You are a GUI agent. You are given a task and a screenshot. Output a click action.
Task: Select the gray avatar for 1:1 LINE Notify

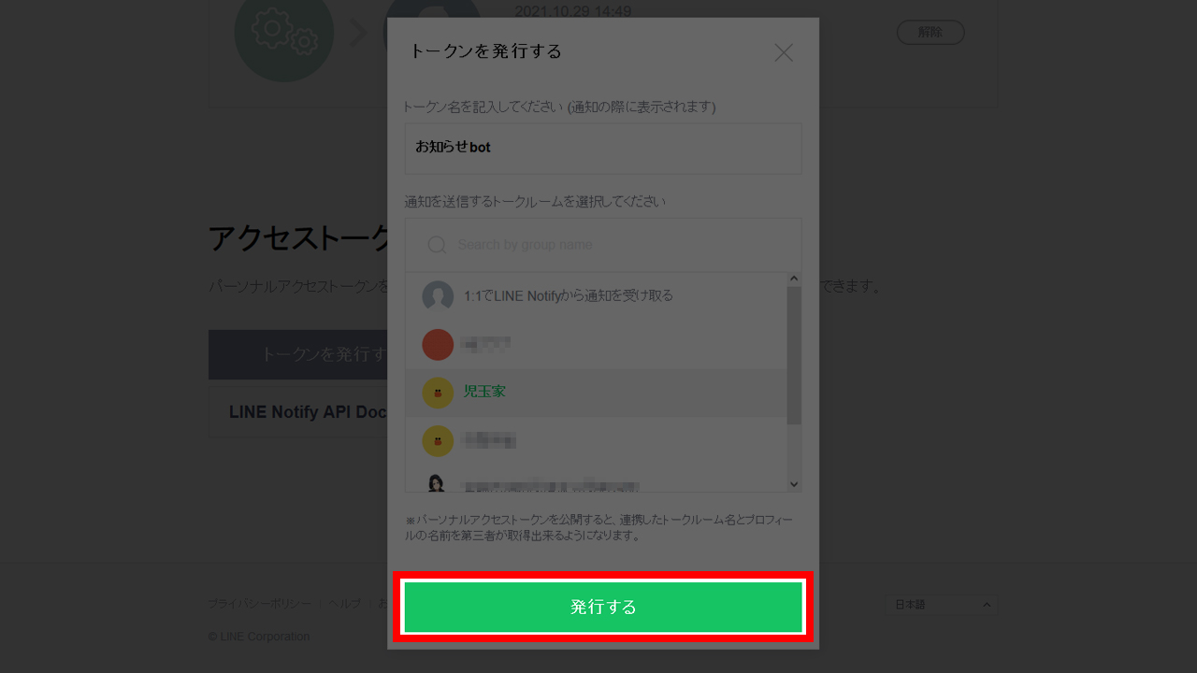438,296
